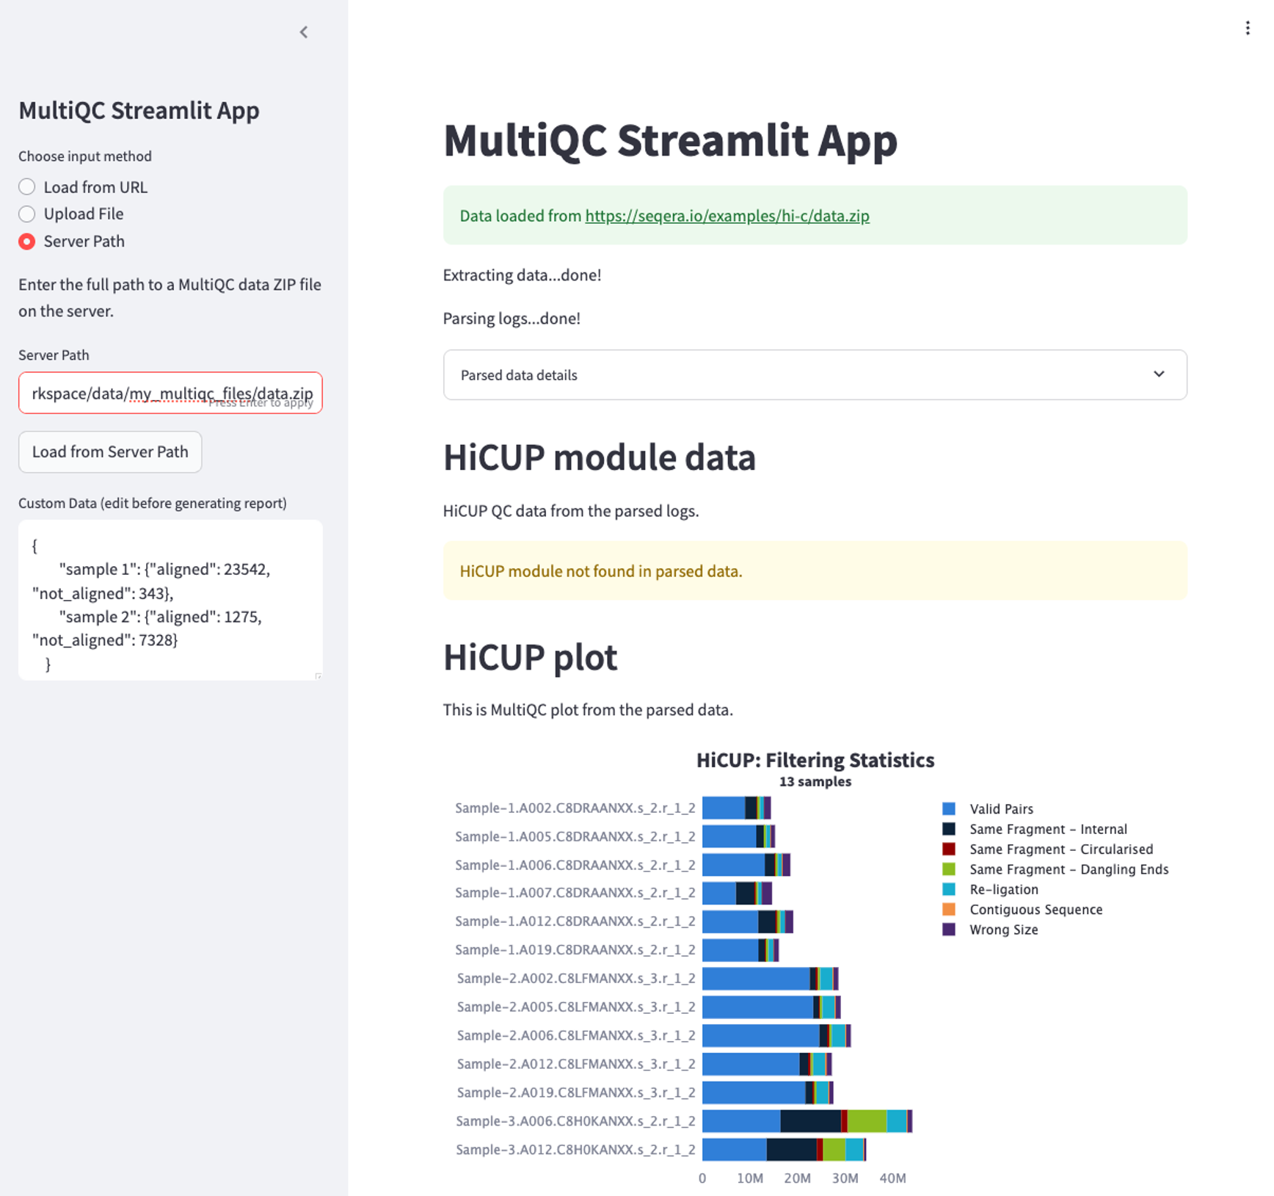Click the HiCUP plot heading
This screenshot has height=1196, width=1274.
point(531,657)
